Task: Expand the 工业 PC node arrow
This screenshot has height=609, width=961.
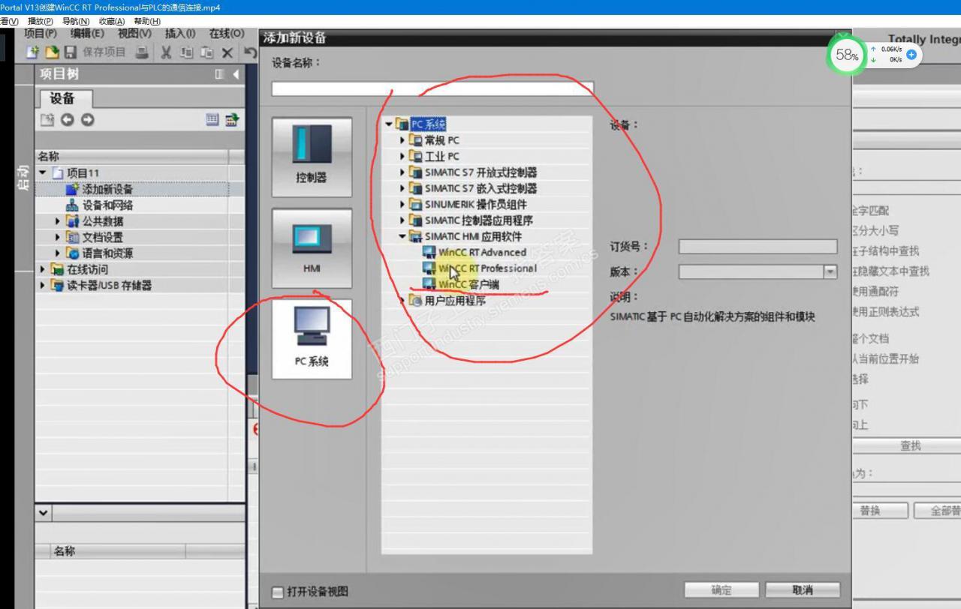Action: coord(402,156)
